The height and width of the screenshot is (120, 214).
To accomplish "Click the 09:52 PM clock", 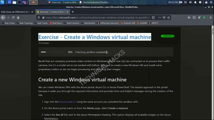I will tap(173, 2).
